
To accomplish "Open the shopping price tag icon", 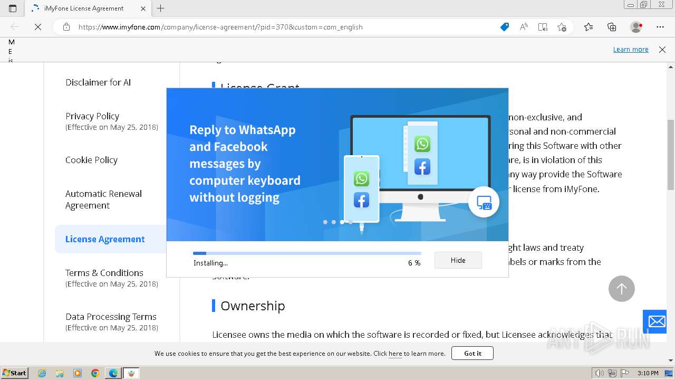I will (x=505, y=27).
